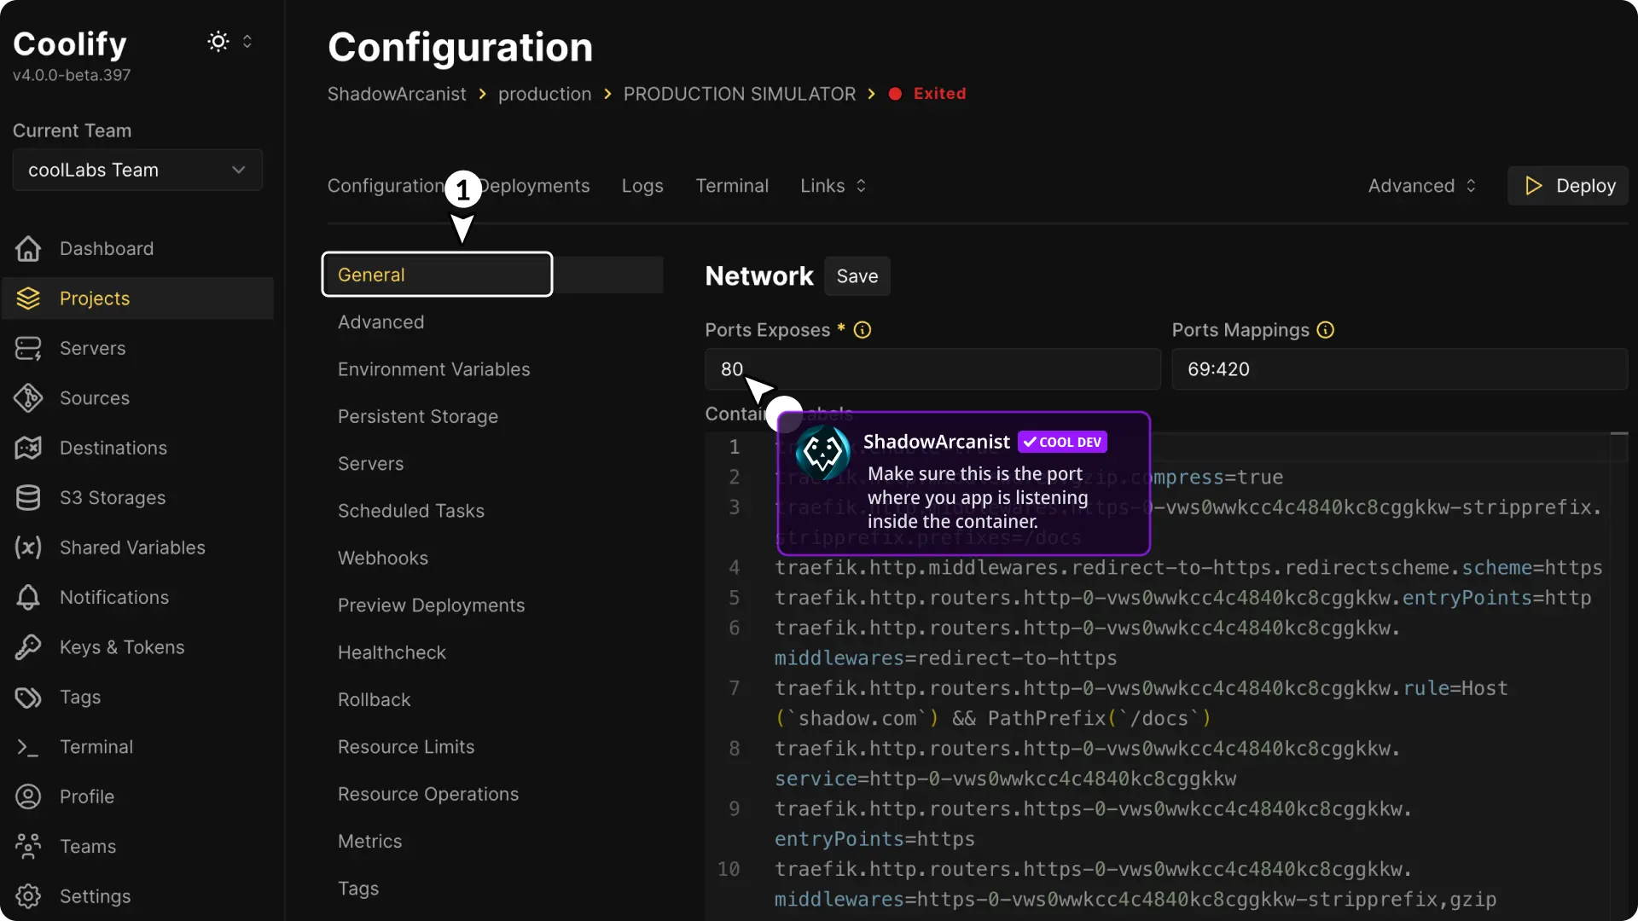The width and height of the screenshot is (1638, 921).
Task: Switch to the Logs tab
Action: tap(642, 185)
